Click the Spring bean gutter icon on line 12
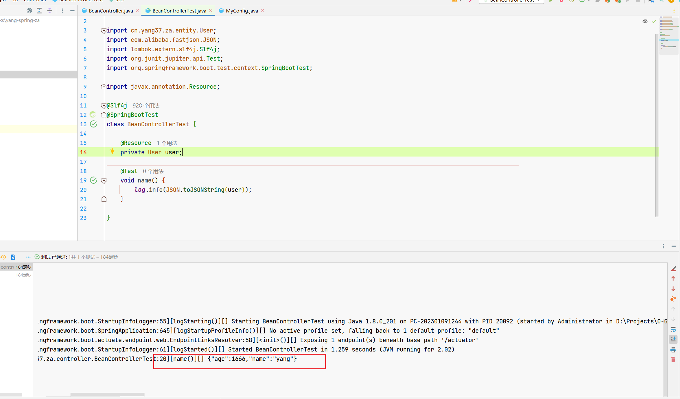The height and width of the screenshot is (399, 680). click(x=93, y=115)
